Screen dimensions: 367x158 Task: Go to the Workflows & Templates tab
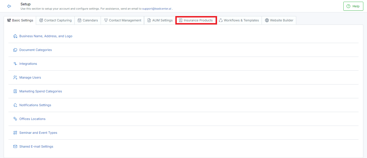tap(239, 20)
